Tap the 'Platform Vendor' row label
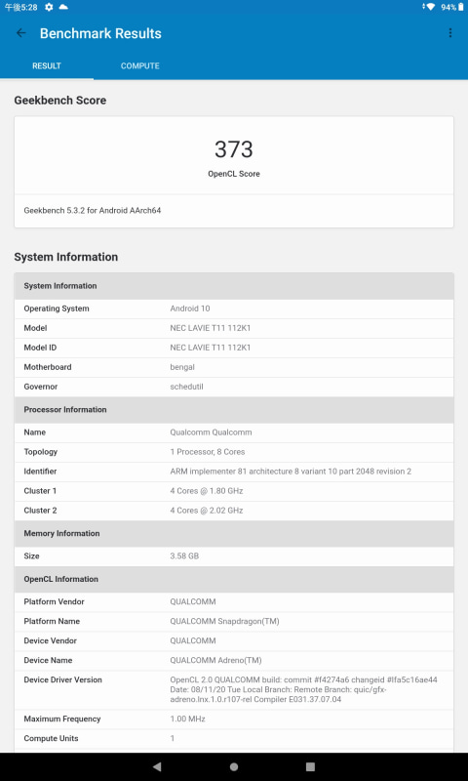 [55, 601]
